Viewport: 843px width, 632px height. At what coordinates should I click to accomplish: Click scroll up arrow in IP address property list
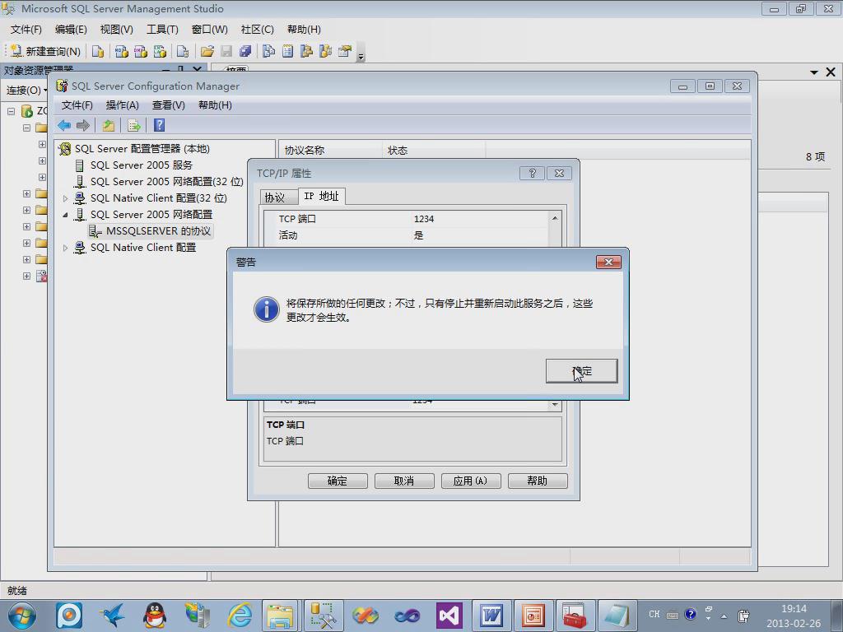pos(554,218)
